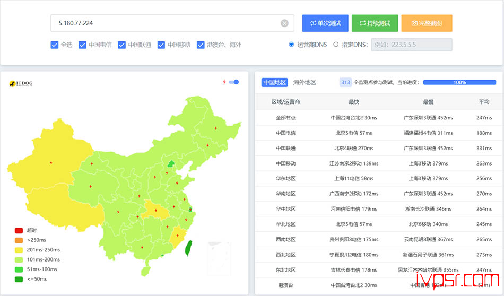Image resolution: width=504 pixels, height=296 pixels.
Task: Clear the IP address field with X icon
Action: pyautogui.click(x=284, y=23)
